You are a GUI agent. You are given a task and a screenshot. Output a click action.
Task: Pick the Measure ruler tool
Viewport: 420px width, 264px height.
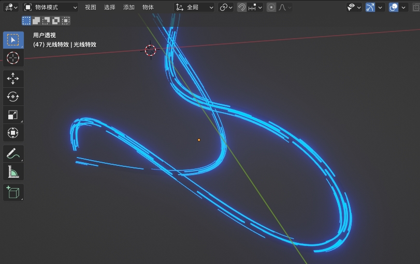tap(13, 172)
